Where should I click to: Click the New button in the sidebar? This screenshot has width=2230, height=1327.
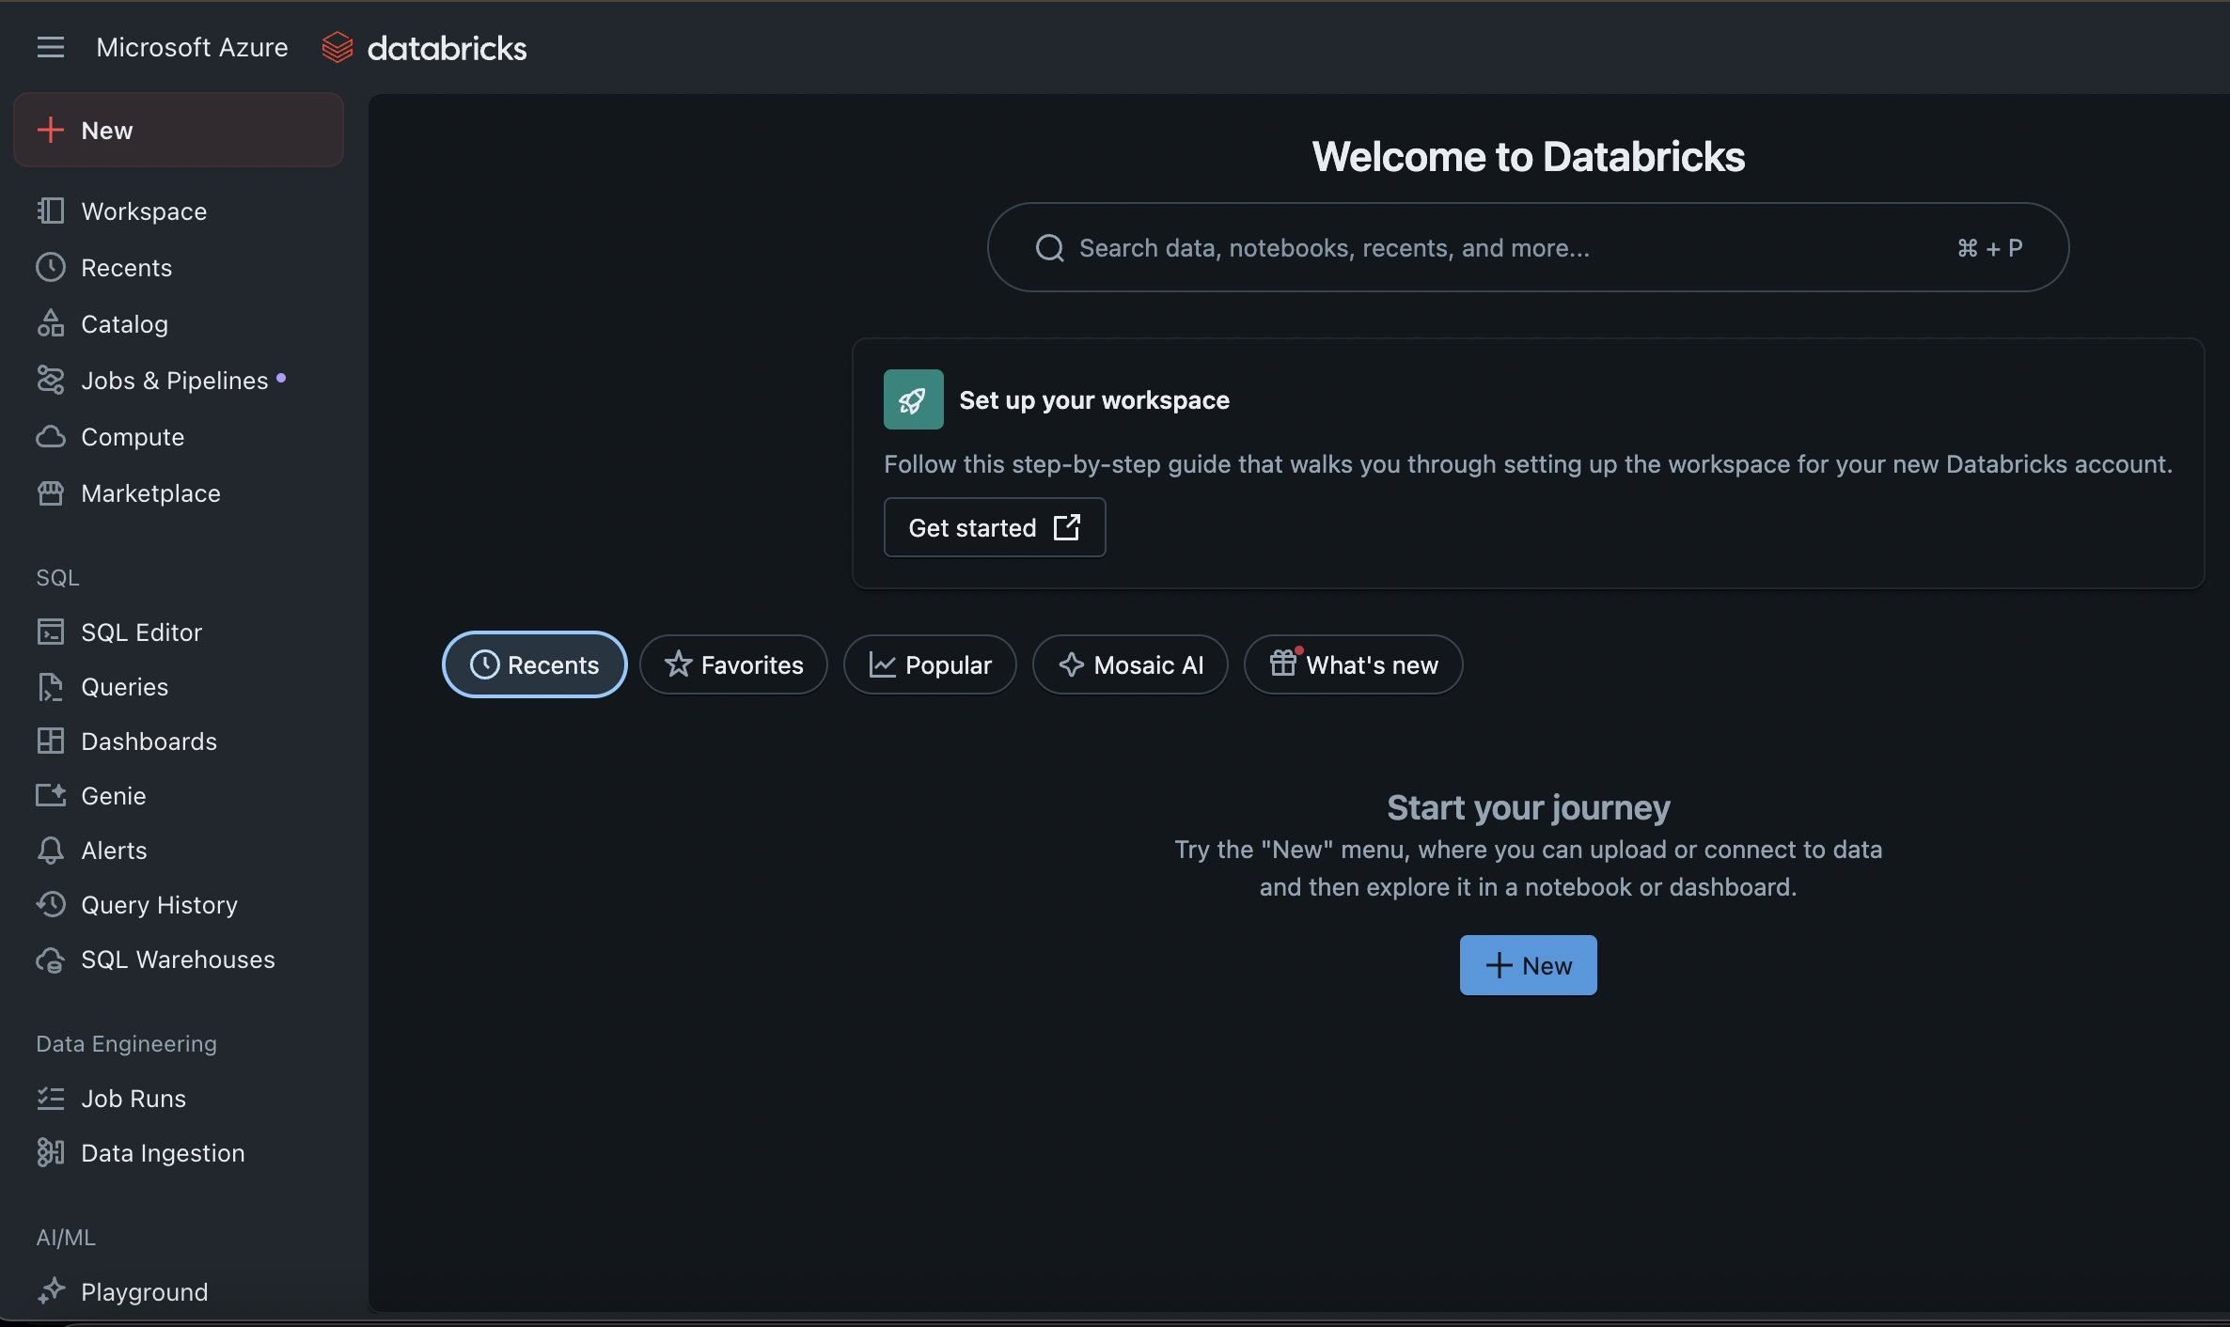(x=179, y=130)
